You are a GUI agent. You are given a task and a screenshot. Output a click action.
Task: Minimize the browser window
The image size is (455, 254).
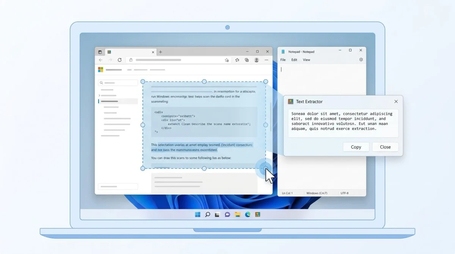247,52
